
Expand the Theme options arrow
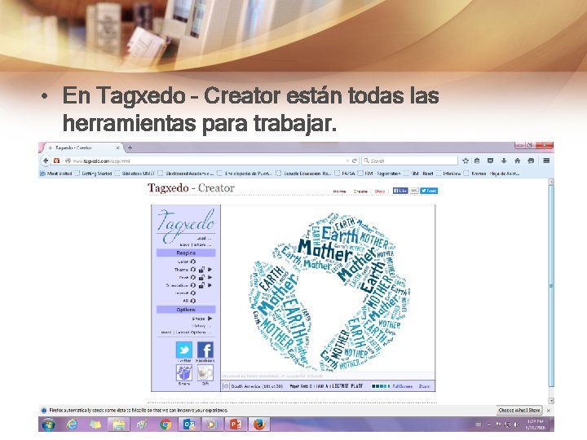(210, 270)
